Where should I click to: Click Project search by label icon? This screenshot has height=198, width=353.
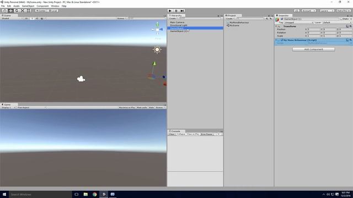(270, 19)
